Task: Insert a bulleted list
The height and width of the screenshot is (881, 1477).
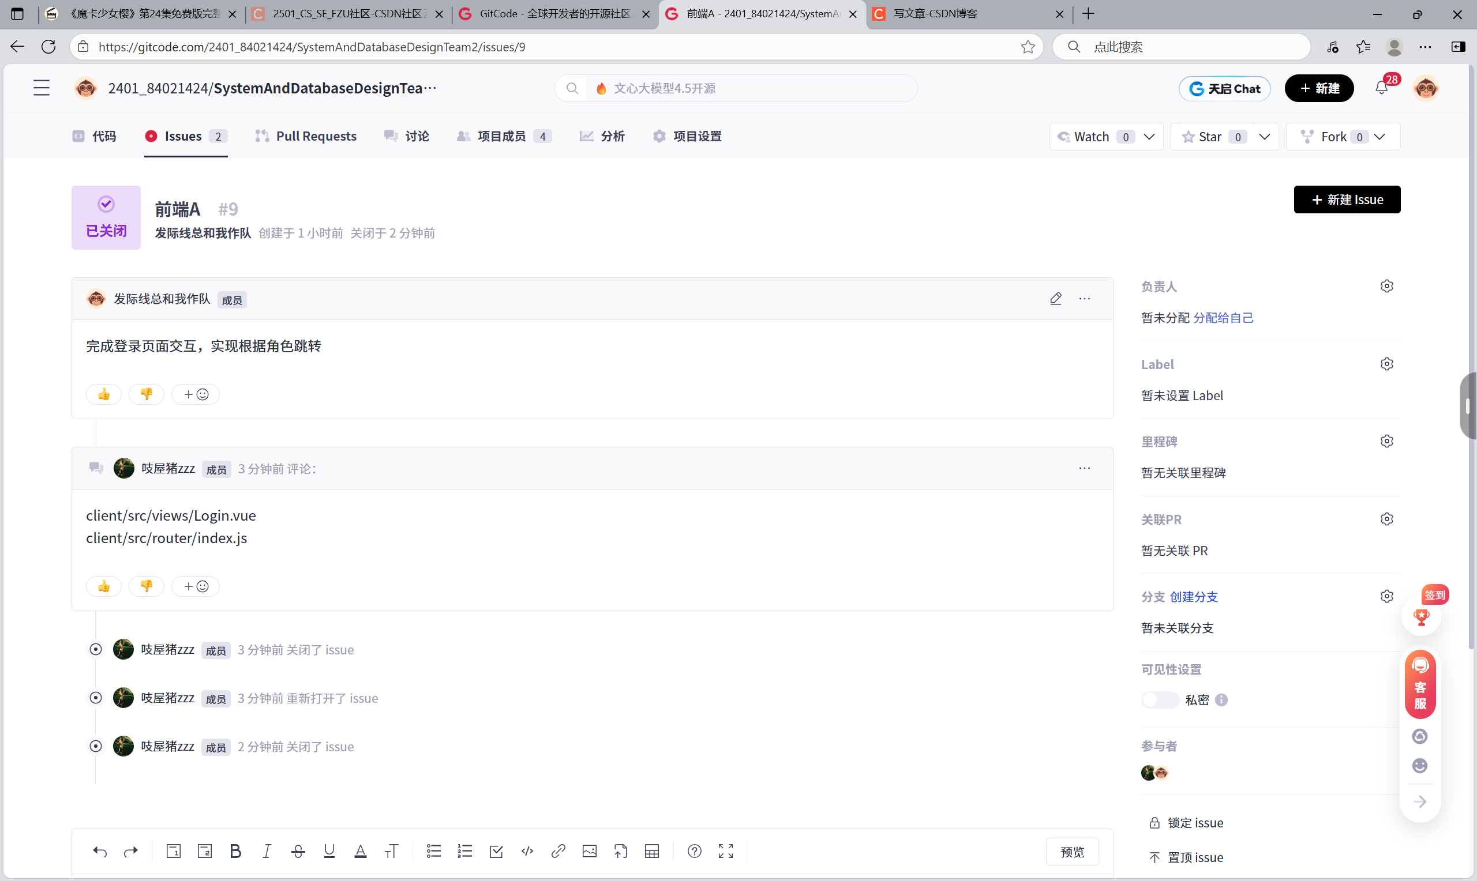Action: point(433,852)
